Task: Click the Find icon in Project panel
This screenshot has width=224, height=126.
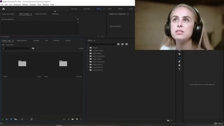Action: 69,119
